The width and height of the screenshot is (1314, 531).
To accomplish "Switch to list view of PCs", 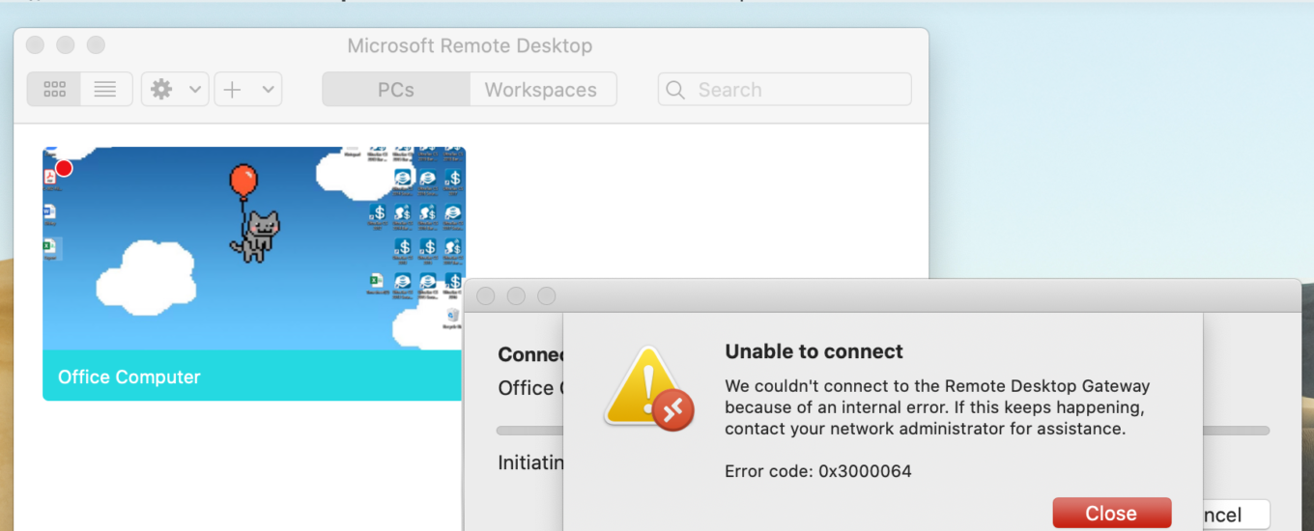I will (x=105, y=90).
